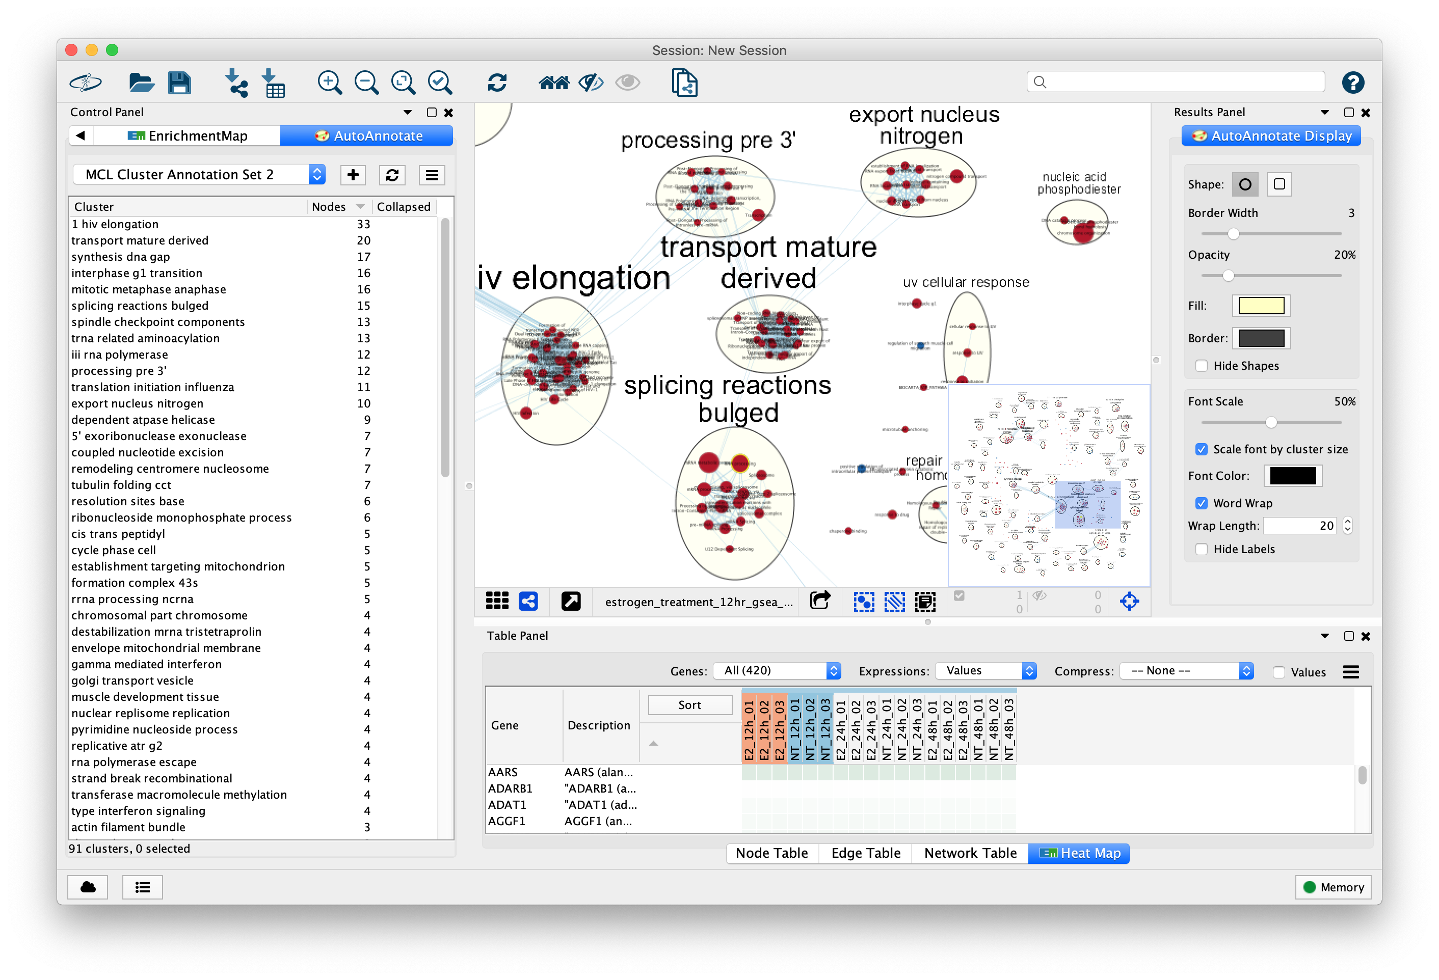This screenshot has height=980, width=1439.
Task: Click the Export network share icon
Action: pos(820,601)
